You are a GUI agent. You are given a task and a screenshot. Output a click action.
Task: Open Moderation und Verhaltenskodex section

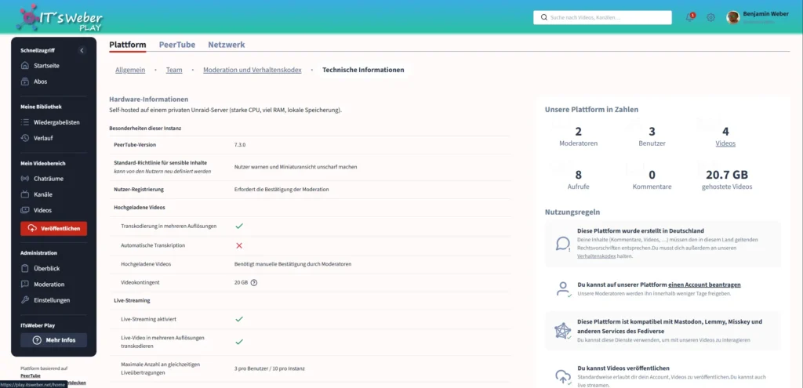252,70
